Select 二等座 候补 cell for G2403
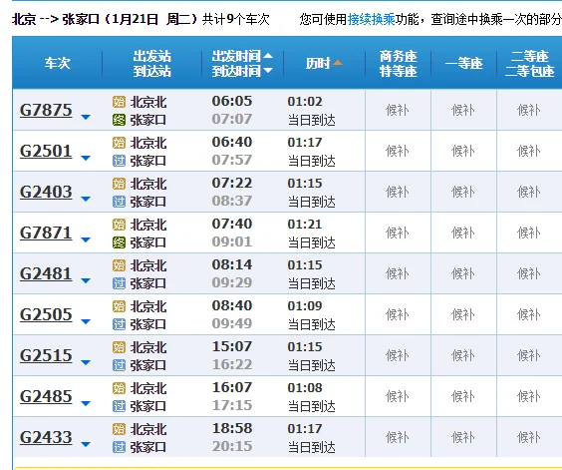Screen dimensions: 562x470 pos(529,192)
